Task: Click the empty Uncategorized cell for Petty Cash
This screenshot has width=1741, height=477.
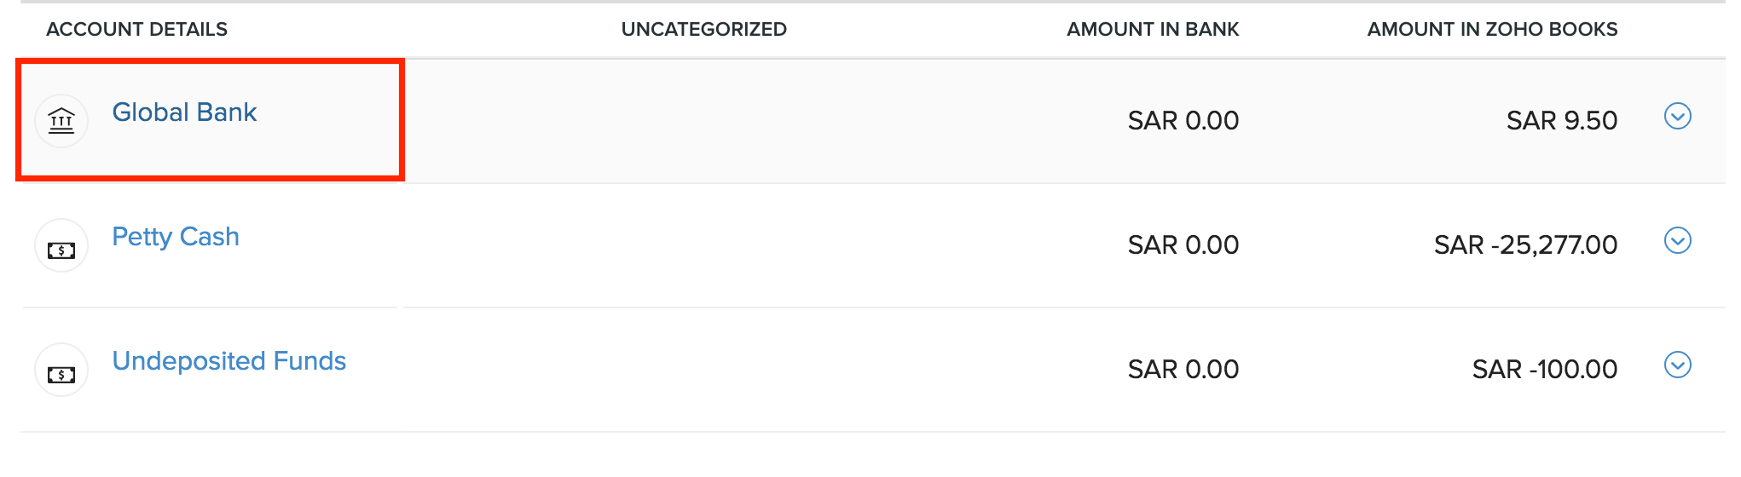Action: pyautogui.click(x=703, y=245)
